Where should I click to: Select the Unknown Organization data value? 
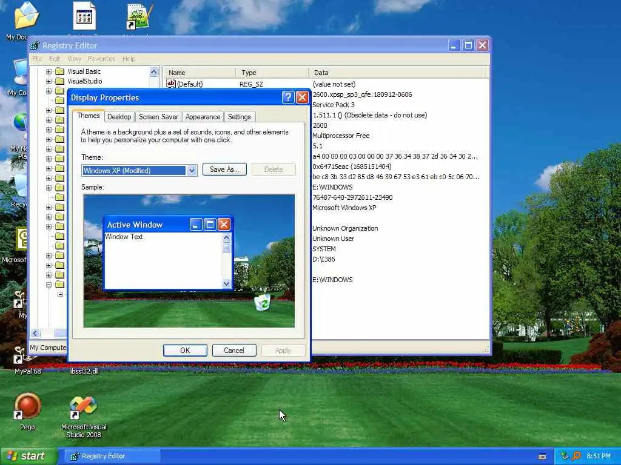pos(345,228)
